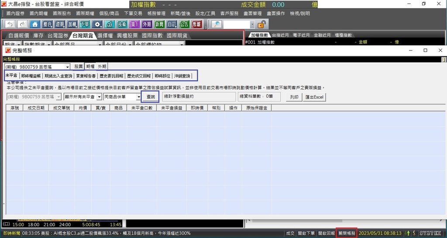Click the 匯出Excel export button

click(x=314, y=97)
